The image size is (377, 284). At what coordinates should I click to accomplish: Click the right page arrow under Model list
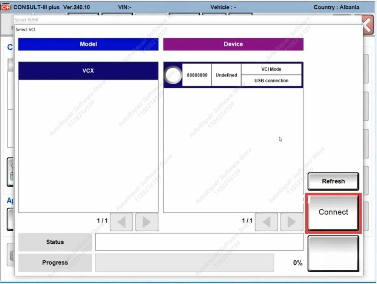point(146,222)
